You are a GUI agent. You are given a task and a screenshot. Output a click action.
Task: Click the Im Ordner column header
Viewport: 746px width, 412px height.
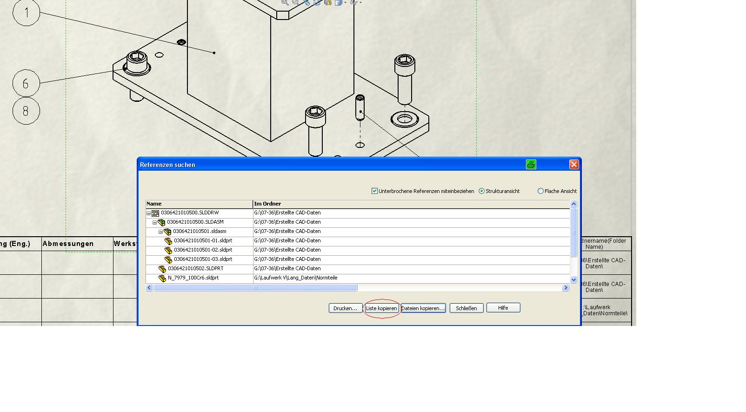click(x=411, y=204)
